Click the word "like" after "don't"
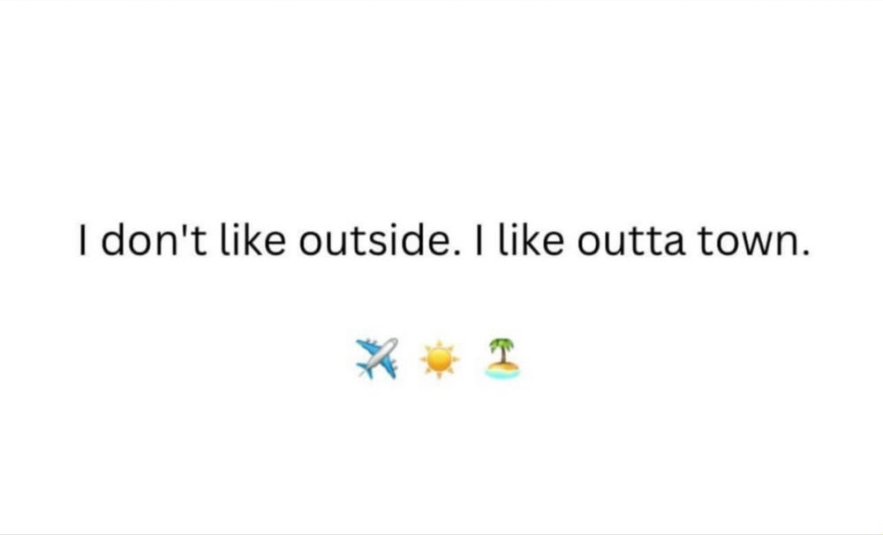Image resolution: width=883 pixels, height=535 pixels. click(253, 240)
